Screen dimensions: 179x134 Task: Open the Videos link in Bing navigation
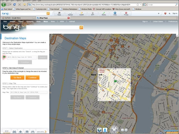point(21,21)
